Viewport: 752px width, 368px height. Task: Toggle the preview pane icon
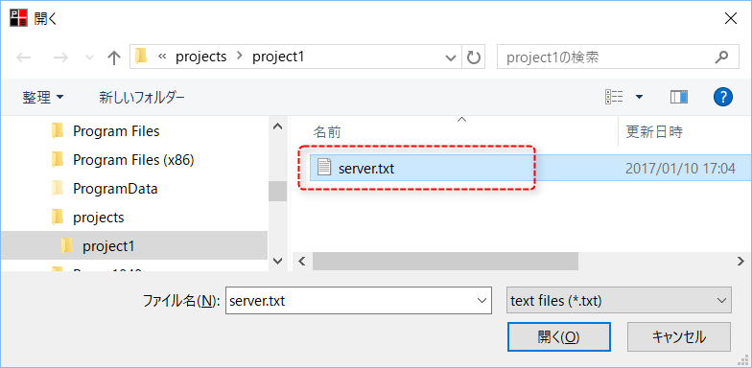click(679, 98)
